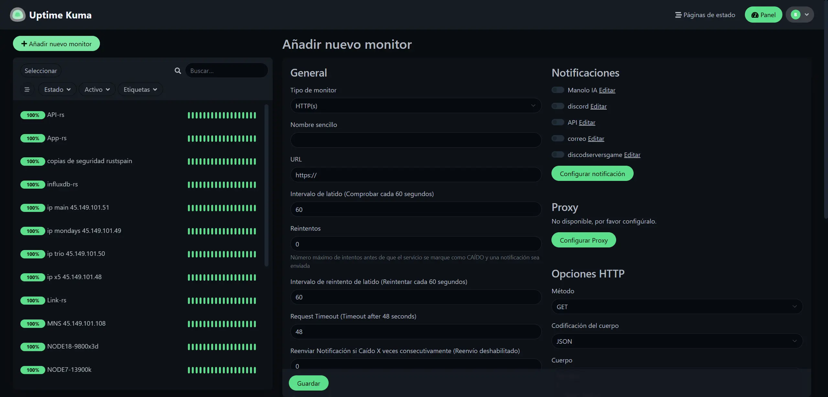Open the Etiquetas filter dropdown
Image resolution: width=828 pixels, height=397 pixels.
click(x=140, y=89)
